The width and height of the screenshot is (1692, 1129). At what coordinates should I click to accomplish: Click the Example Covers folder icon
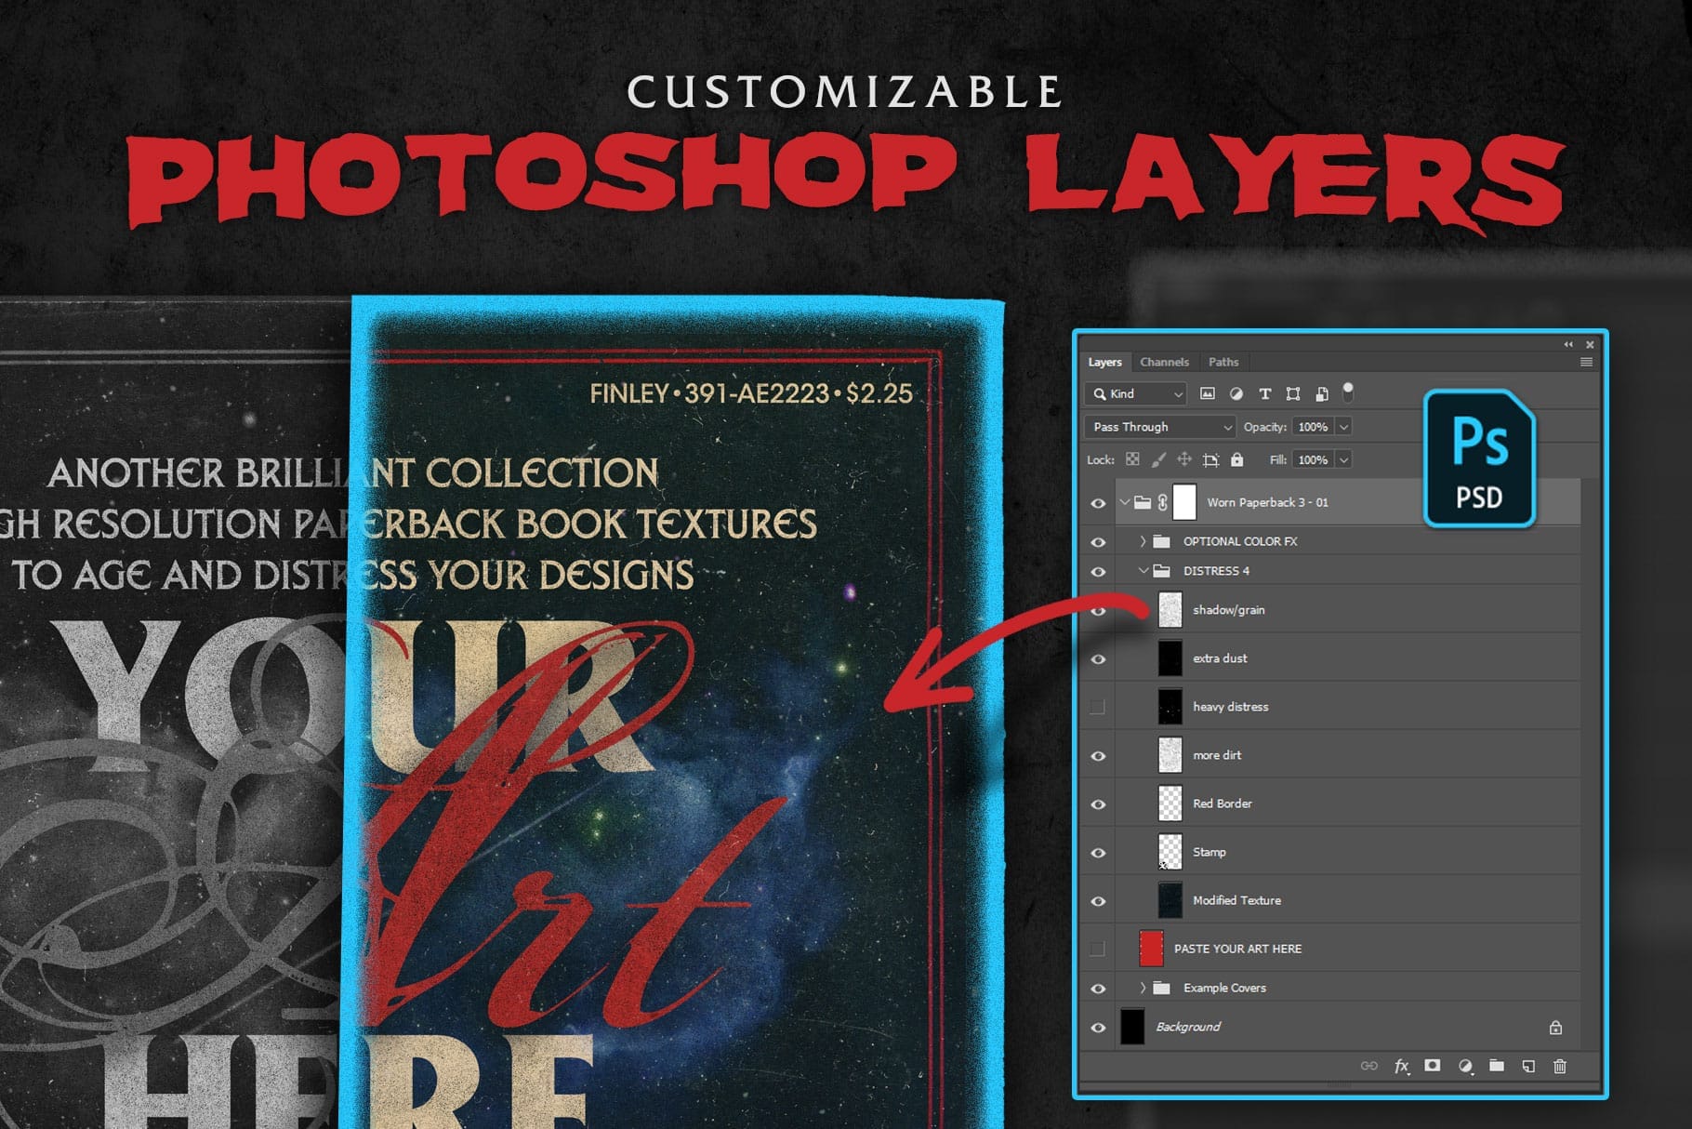[1161, 988]
